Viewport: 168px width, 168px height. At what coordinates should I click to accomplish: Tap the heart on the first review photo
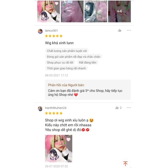[57, 4]
